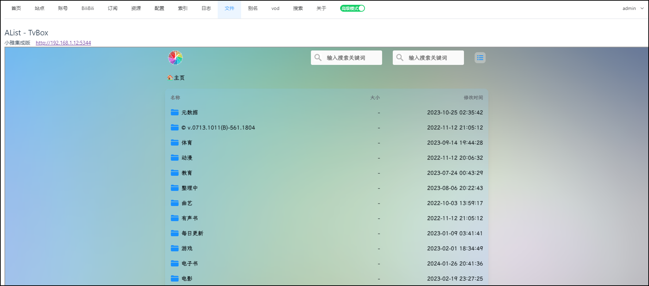
Task: Open the 站点 menu tab
Action: pos(40,8)
